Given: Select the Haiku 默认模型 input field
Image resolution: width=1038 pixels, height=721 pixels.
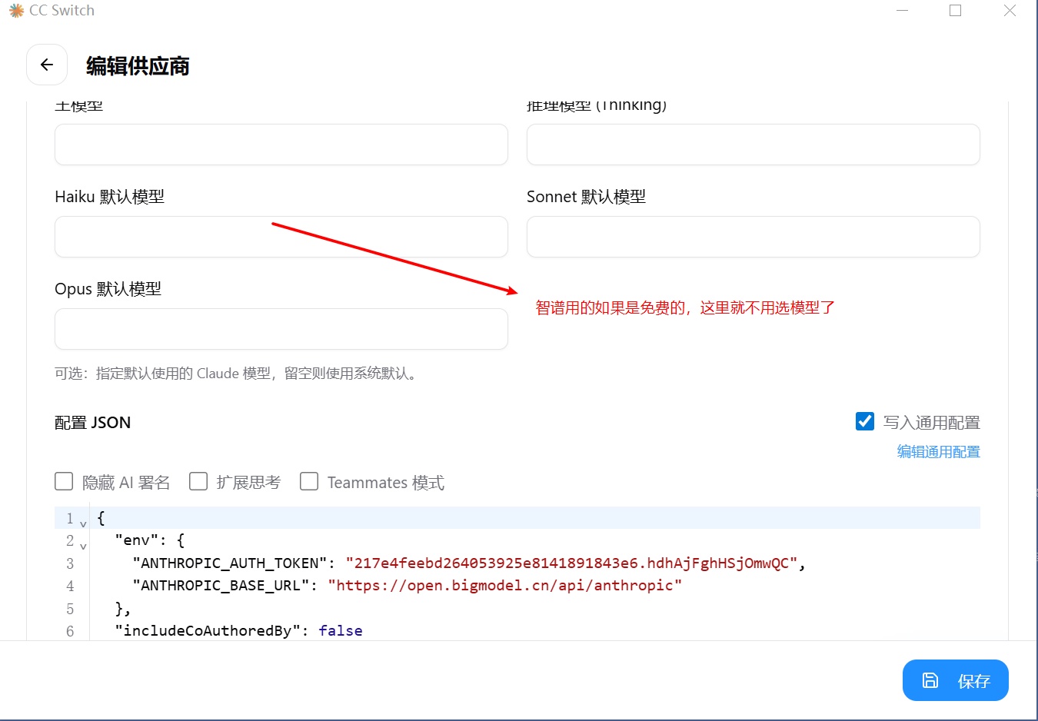Looking at the screenshot, I should point(281,237).
